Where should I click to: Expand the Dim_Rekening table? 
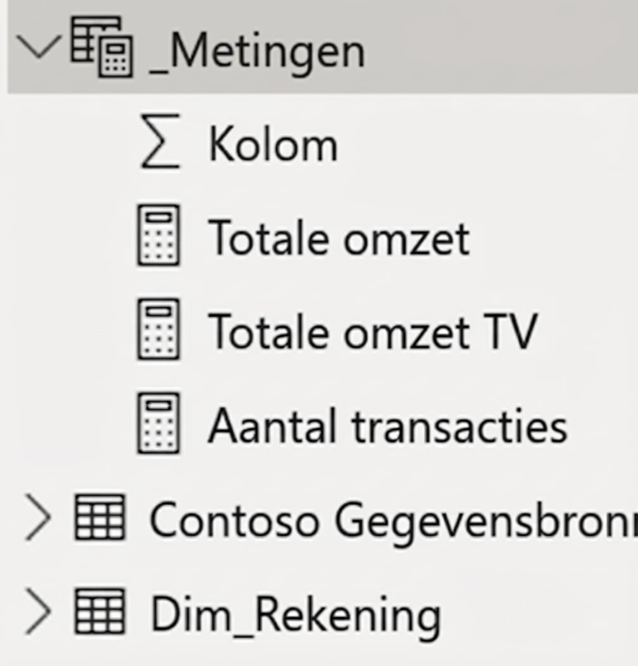click(x=39, y=611)
